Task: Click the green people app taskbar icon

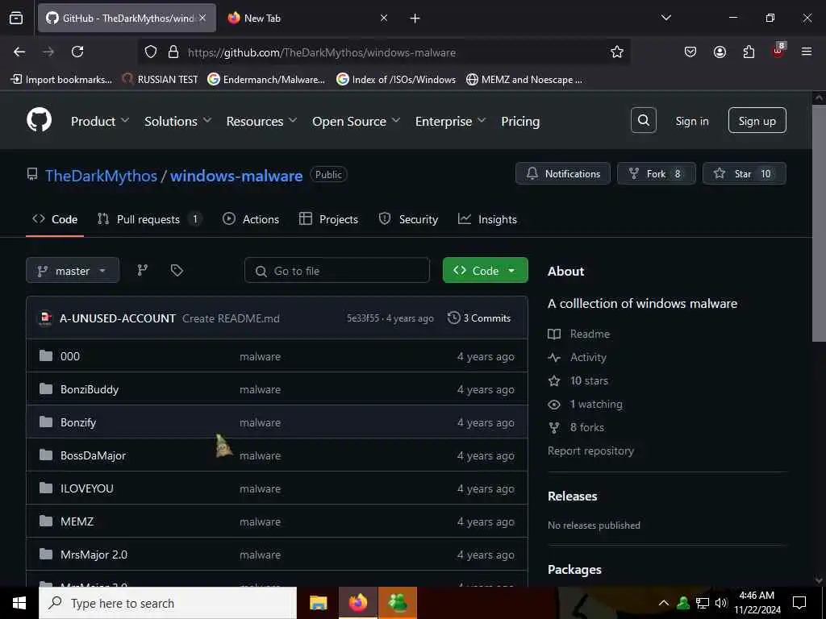Action: (x=398, y=603)
